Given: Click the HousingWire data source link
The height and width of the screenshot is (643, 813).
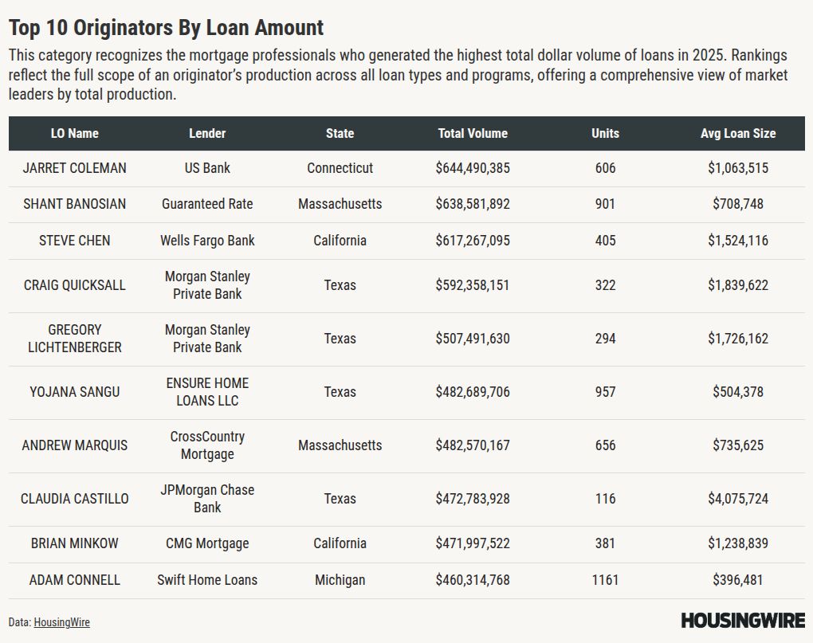Looking at the screenshot, I should tap(61, 622).
